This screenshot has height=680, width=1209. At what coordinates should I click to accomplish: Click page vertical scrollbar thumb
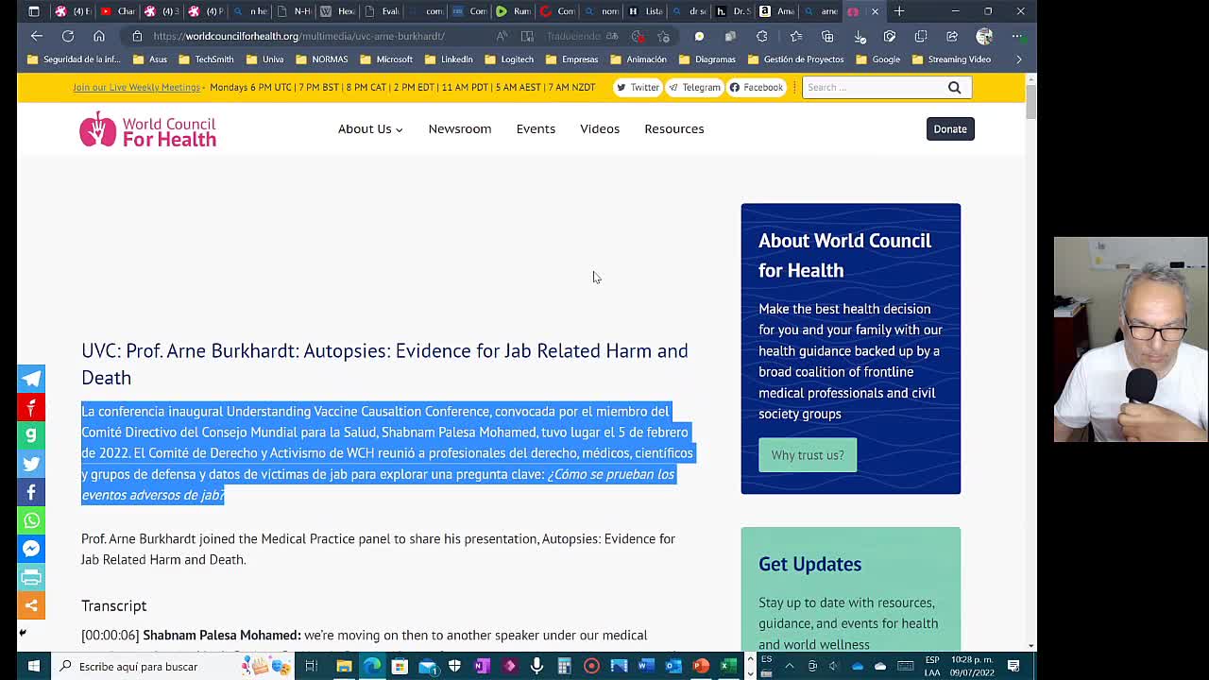(1030, 101)
